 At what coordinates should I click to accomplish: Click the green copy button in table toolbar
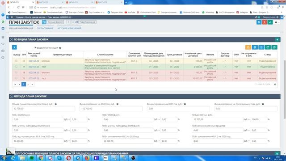tap(274, 47)
